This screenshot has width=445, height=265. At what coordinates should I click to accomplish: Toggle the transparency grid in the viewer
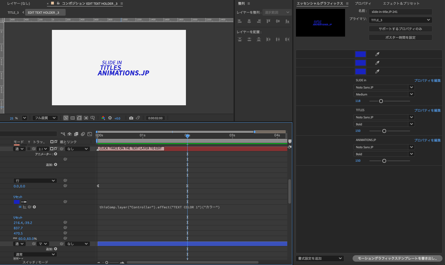pos(73,118)
